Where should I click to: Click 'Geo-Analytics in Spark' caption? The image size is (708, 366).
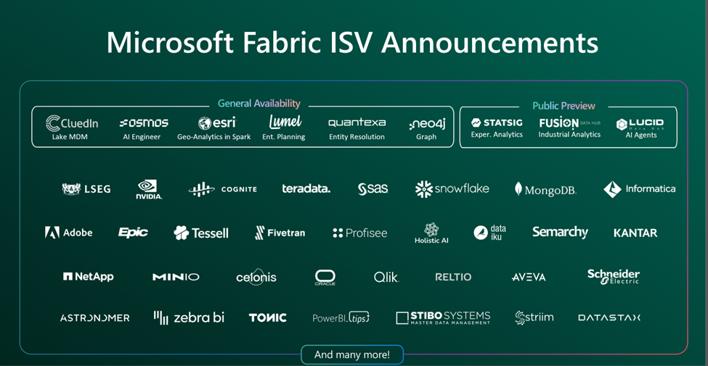coord(214,137)
